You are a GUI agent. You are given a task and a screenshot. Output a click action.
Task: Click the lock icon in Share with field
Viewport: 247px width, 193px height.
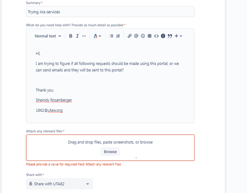(31, 184)
